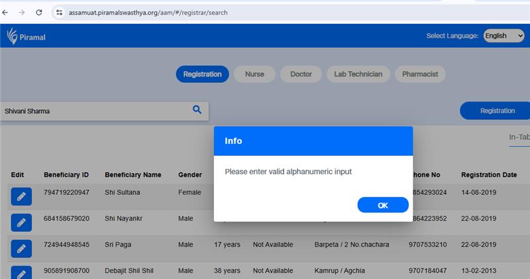This screenshot has width=530, height=279.
Task: Open site information icon in address bar
Action: point(59,13)
